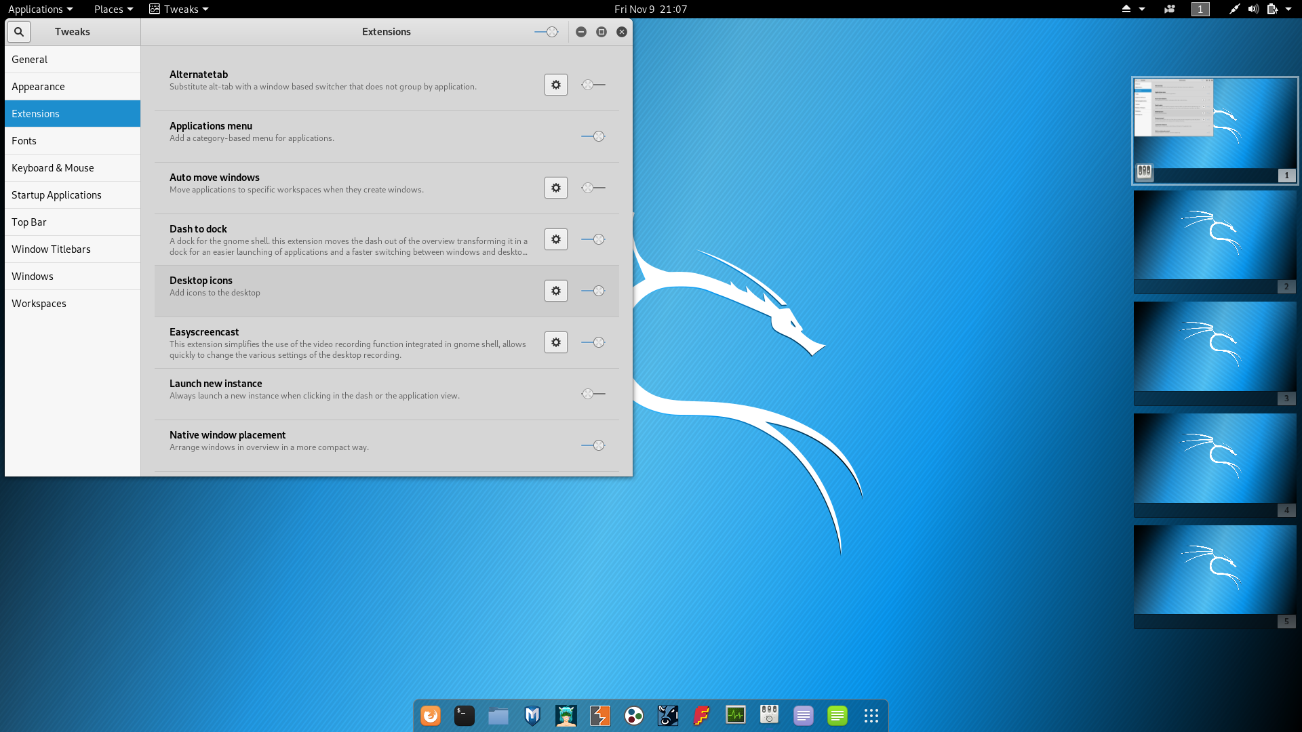Expand the system power menu arrow

pyautogui.click(x=1288, y=9)
